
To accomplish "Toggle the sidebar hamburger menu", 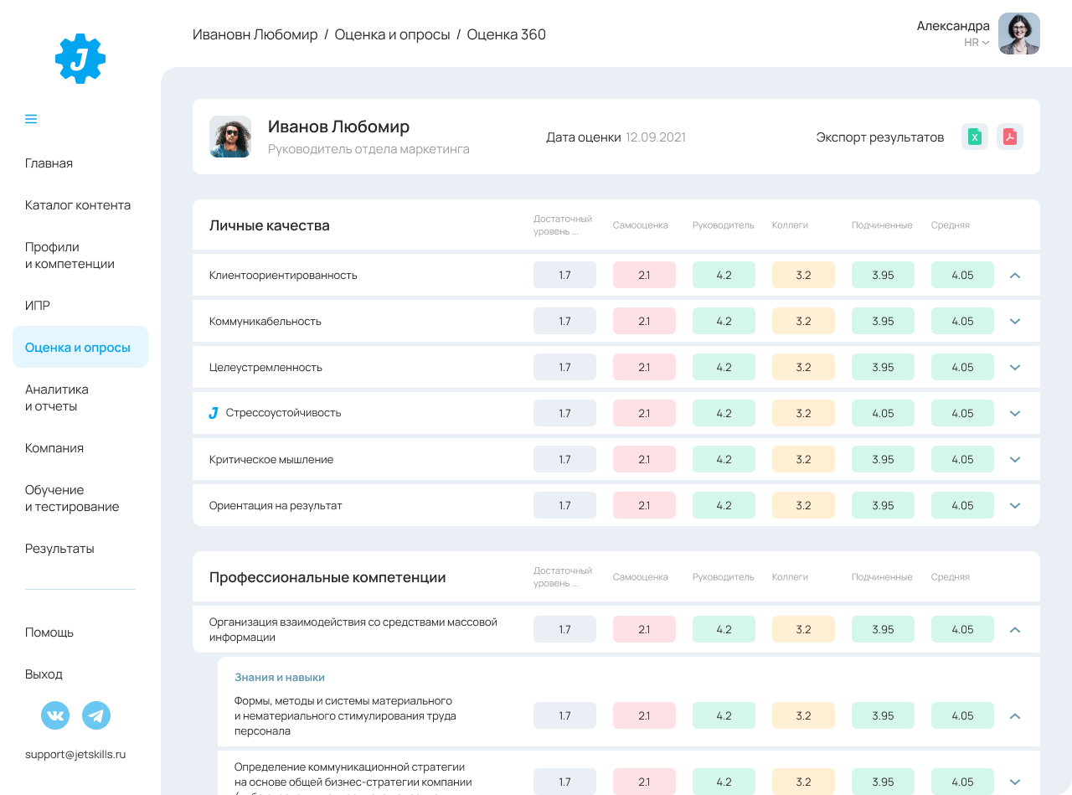I will (x=31, y=119).
